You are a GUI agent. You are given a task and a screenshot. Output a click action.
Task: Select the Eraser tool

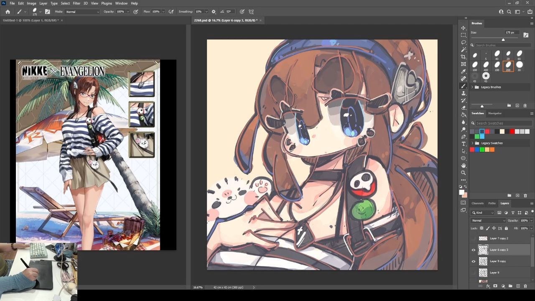tap(463, 107)
